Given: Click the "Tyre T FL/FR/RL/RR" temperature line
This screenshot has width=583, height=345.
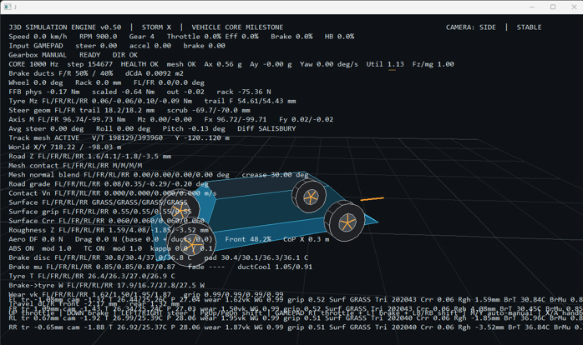Looking at the screenshot, I should (92, 277).
